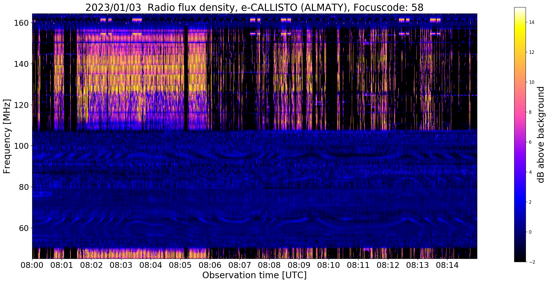Click the 08:04 time tick label
The width and height of the screenshot is (549, 283).
point(151,265)
